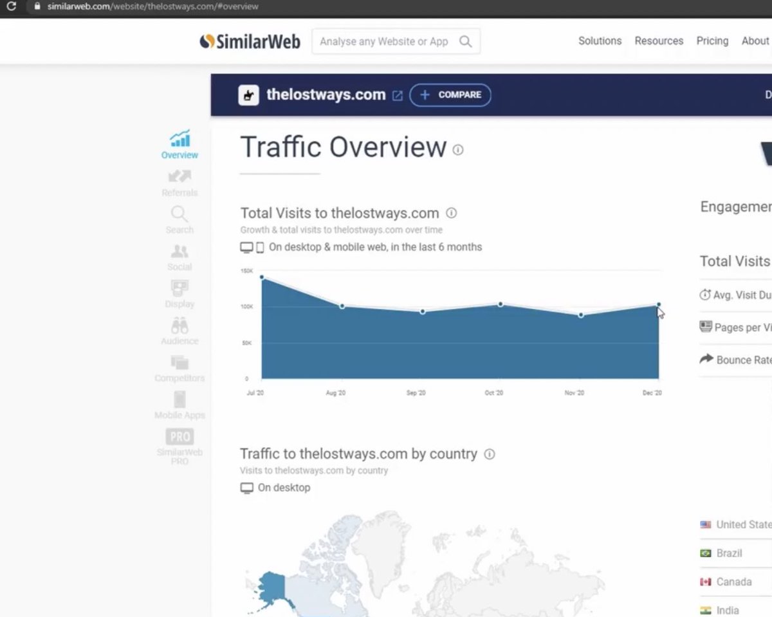772x617 pixels.
Task: Click the 100K axis label on chart
Action: 246,307
